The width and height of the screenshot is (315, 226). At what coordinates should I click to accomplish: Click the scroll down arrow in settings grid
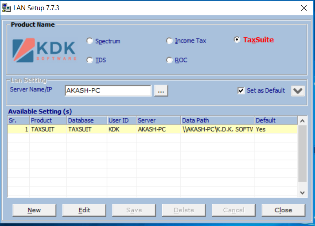[x=302, y=193]
